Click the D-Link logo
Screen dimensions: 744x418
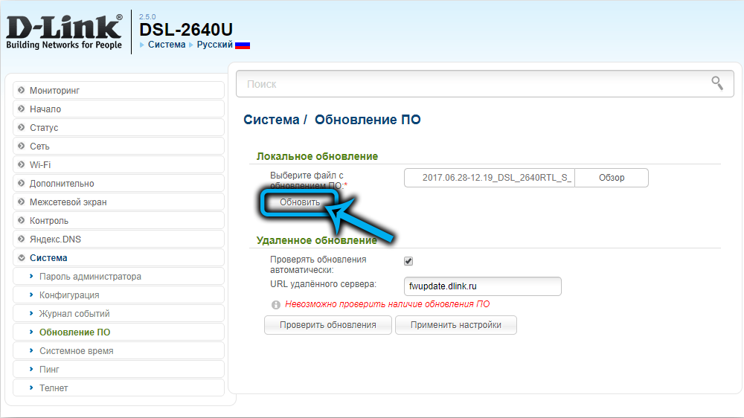pos(64,32)
